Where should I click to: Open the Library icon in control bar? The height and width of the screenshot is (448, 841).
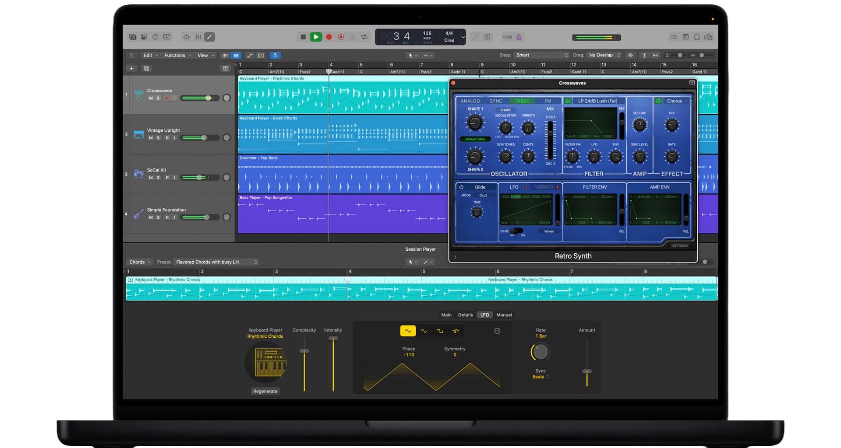(132, 37)
